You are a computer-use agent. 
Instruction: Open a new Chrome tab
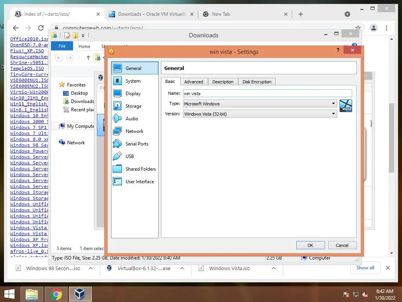(x=301, y=14)
